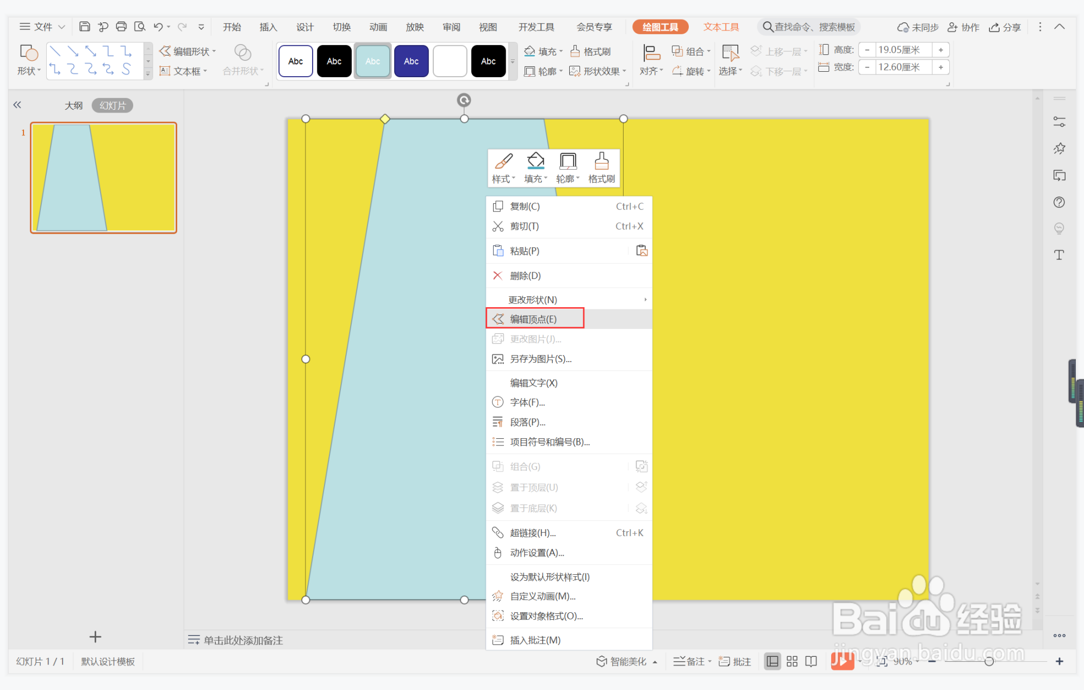Switch to the 插入 ribbon tab

[x=268, y=27]
